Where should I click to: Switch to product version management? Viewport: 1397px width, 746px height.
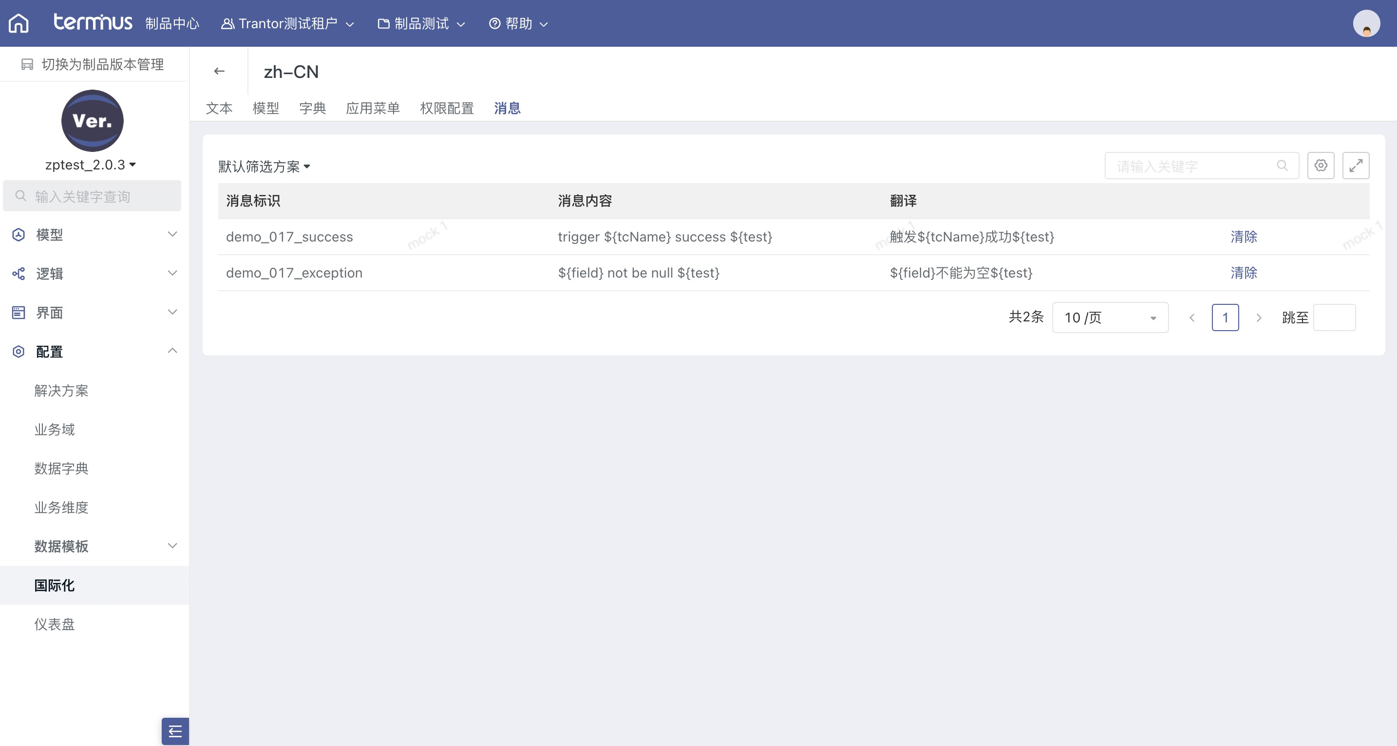93,64
